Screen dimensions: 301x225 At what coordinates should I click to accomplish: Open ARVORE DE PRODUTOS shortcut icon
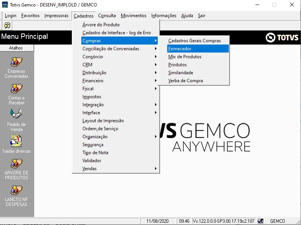coord(16,163)
